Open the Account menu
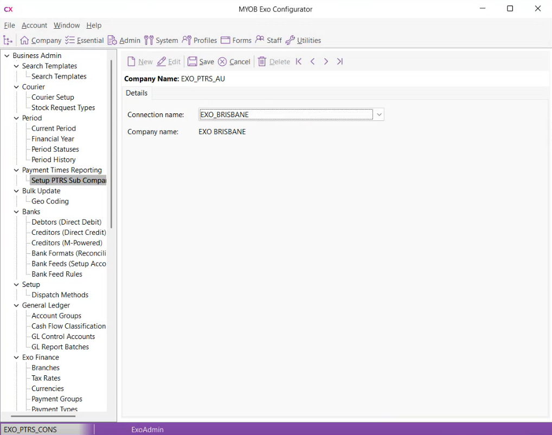552x435 pixels. pyautogui.click(x=34, y=25)
